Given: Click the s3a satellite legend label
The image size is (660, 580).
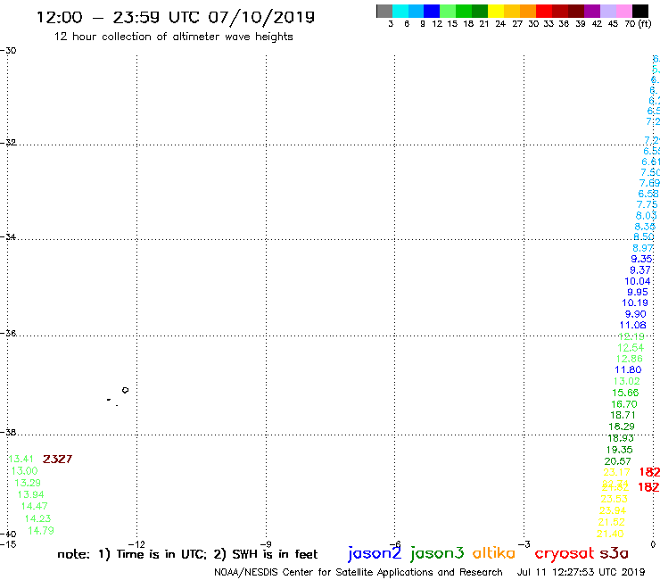Looking at the screenshot, I should coord(614,553).
